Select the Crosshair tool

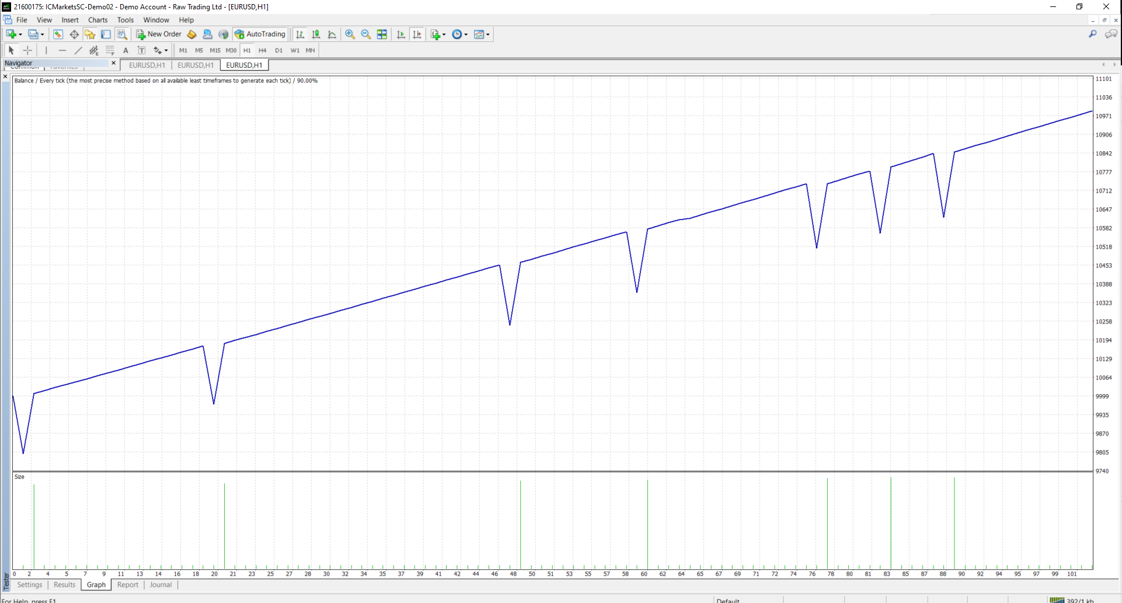click(x=27, y=50)
